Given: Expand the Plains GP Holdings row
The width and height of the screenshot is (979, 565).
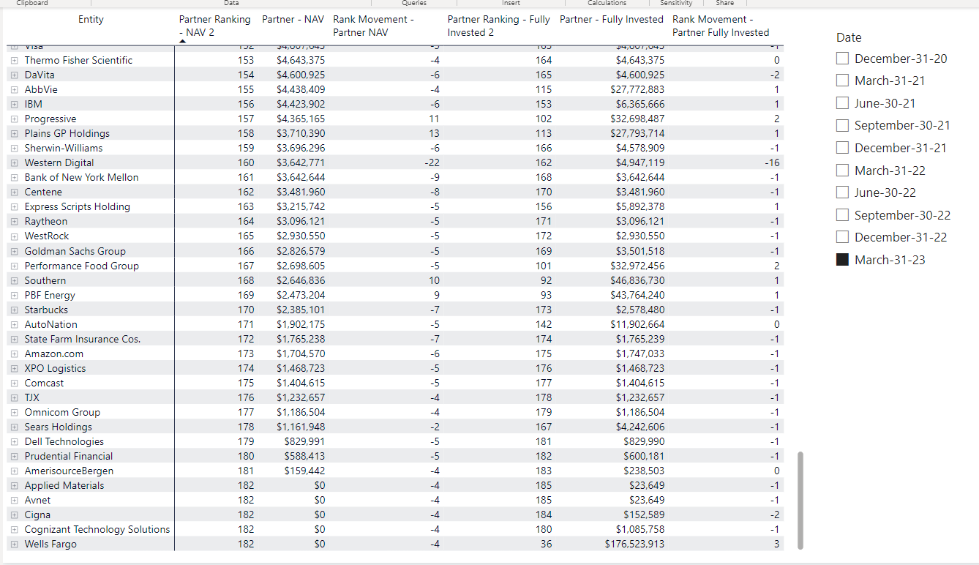Looking at the screenshot, I should coord(14,133).
